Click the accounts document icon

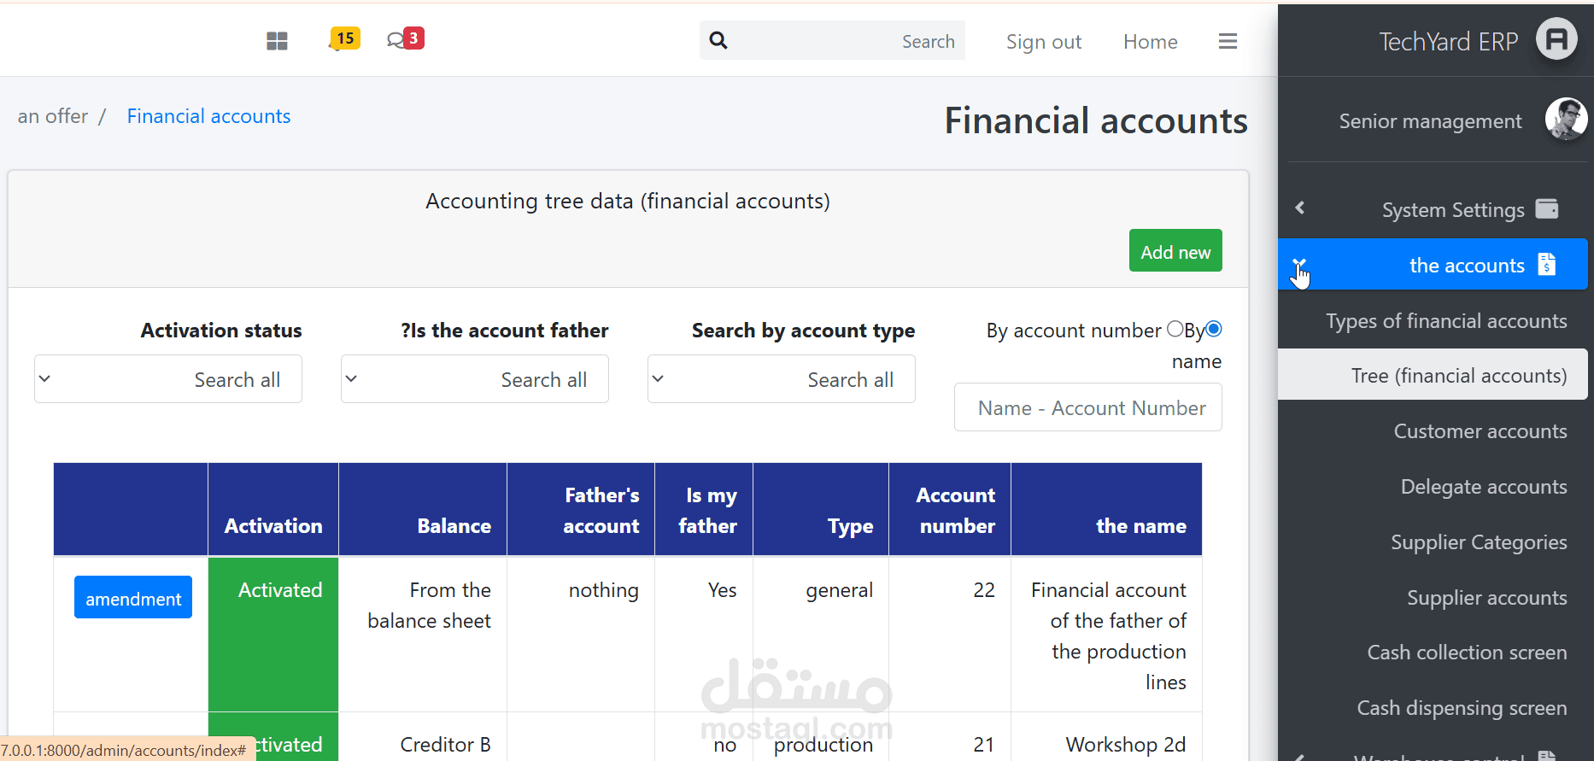(x=1546, y=264)
